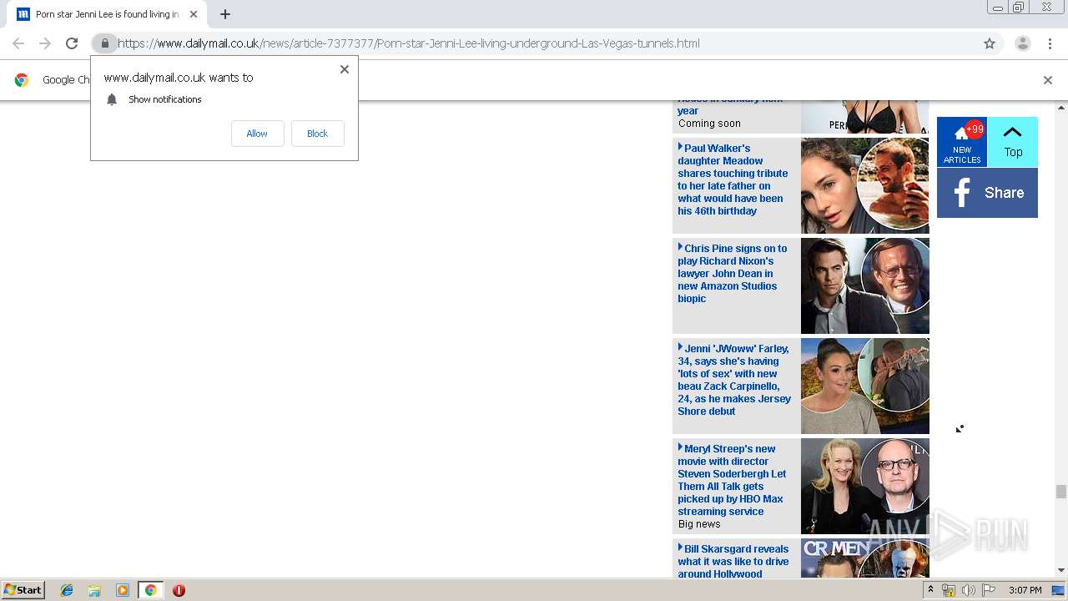Block dailymail.co.uk notifications
Image resolution: width=1068 pixels, height=601 pixels.
(x=317, y=134)
